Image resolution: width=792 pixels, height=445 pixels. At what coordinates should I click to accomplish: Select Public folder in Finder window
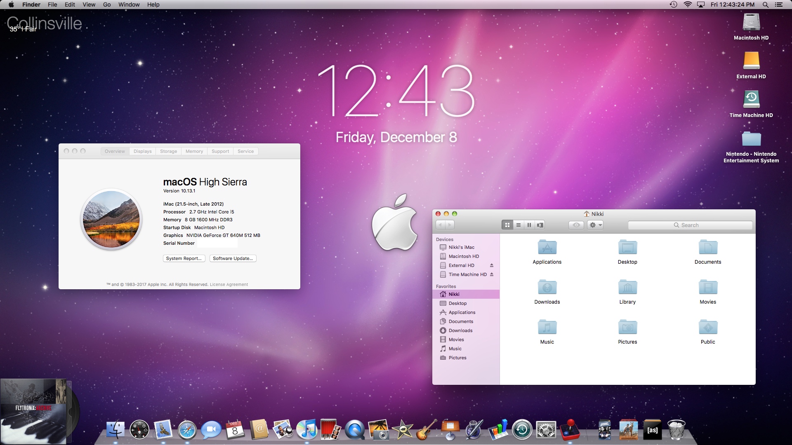pyautogui.click(x=708, y=332)
